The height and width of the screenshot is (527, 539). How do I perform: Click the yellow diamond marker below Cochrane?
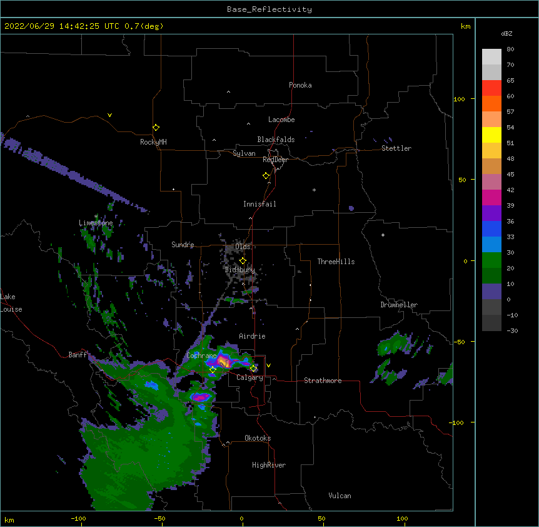point(213,370)
